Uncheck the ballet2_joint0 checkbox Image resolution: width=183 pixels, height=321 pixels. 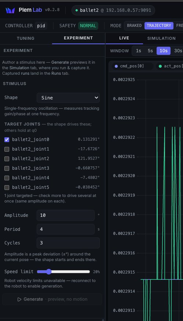pyautogui.click(x=7, y=140)
